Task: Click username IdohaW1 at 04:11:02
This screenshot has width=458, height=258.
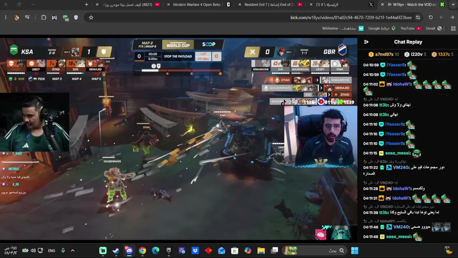Action: 402,84
